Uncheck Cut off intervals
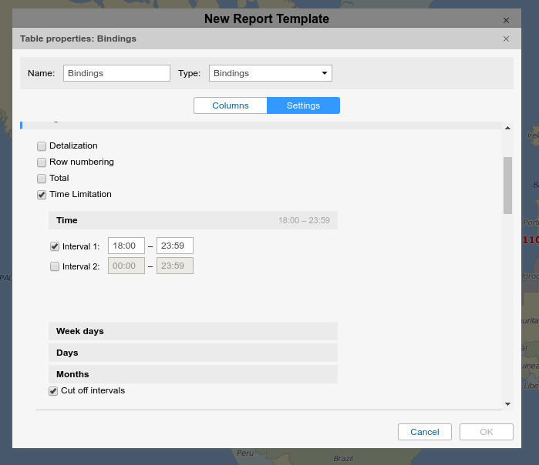 (x=53, y=391)
